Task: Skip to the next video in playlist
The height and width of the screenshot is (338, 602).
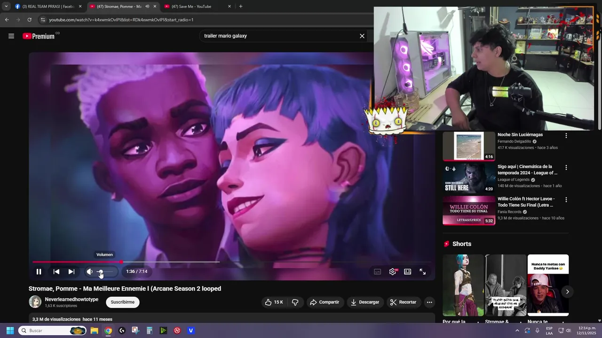Action: click(71, 271)
